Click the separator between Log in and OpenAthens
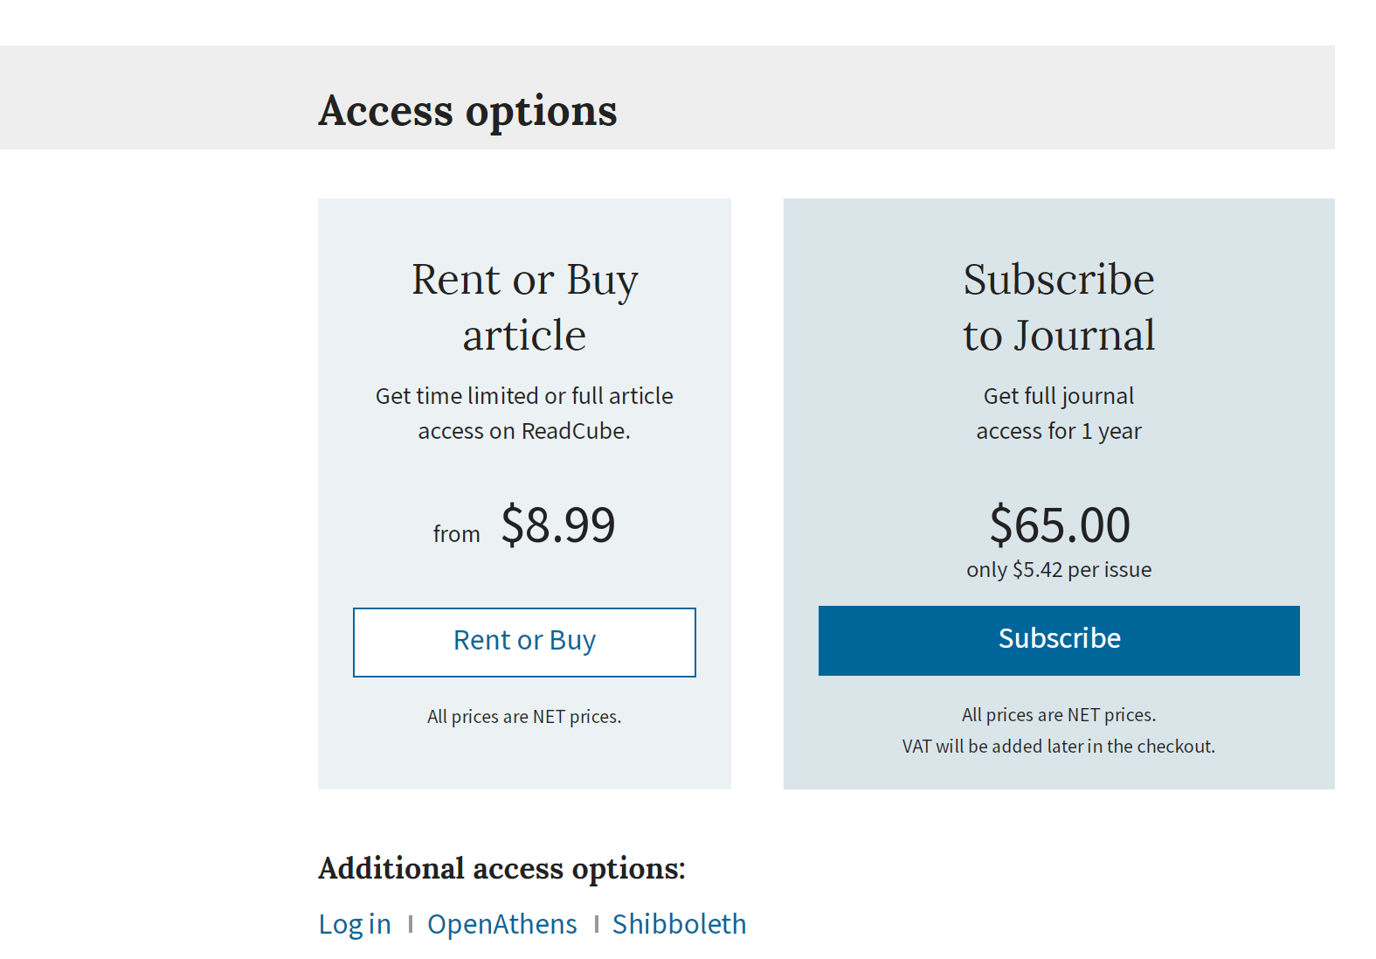This screenshot has width=1376, height=959. (x=410, y=924)
